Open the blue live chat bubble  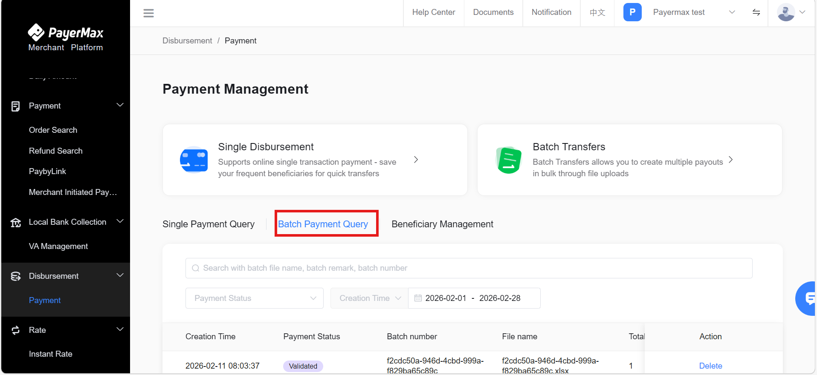pyautogui.click(x=806, y=298)
